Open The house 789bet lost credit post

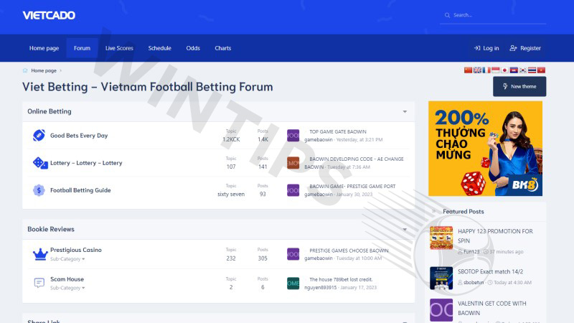(342, 279)
